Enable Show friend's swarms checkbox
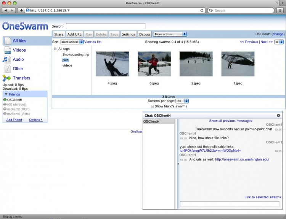286x219 pixels. coord(153,106)
